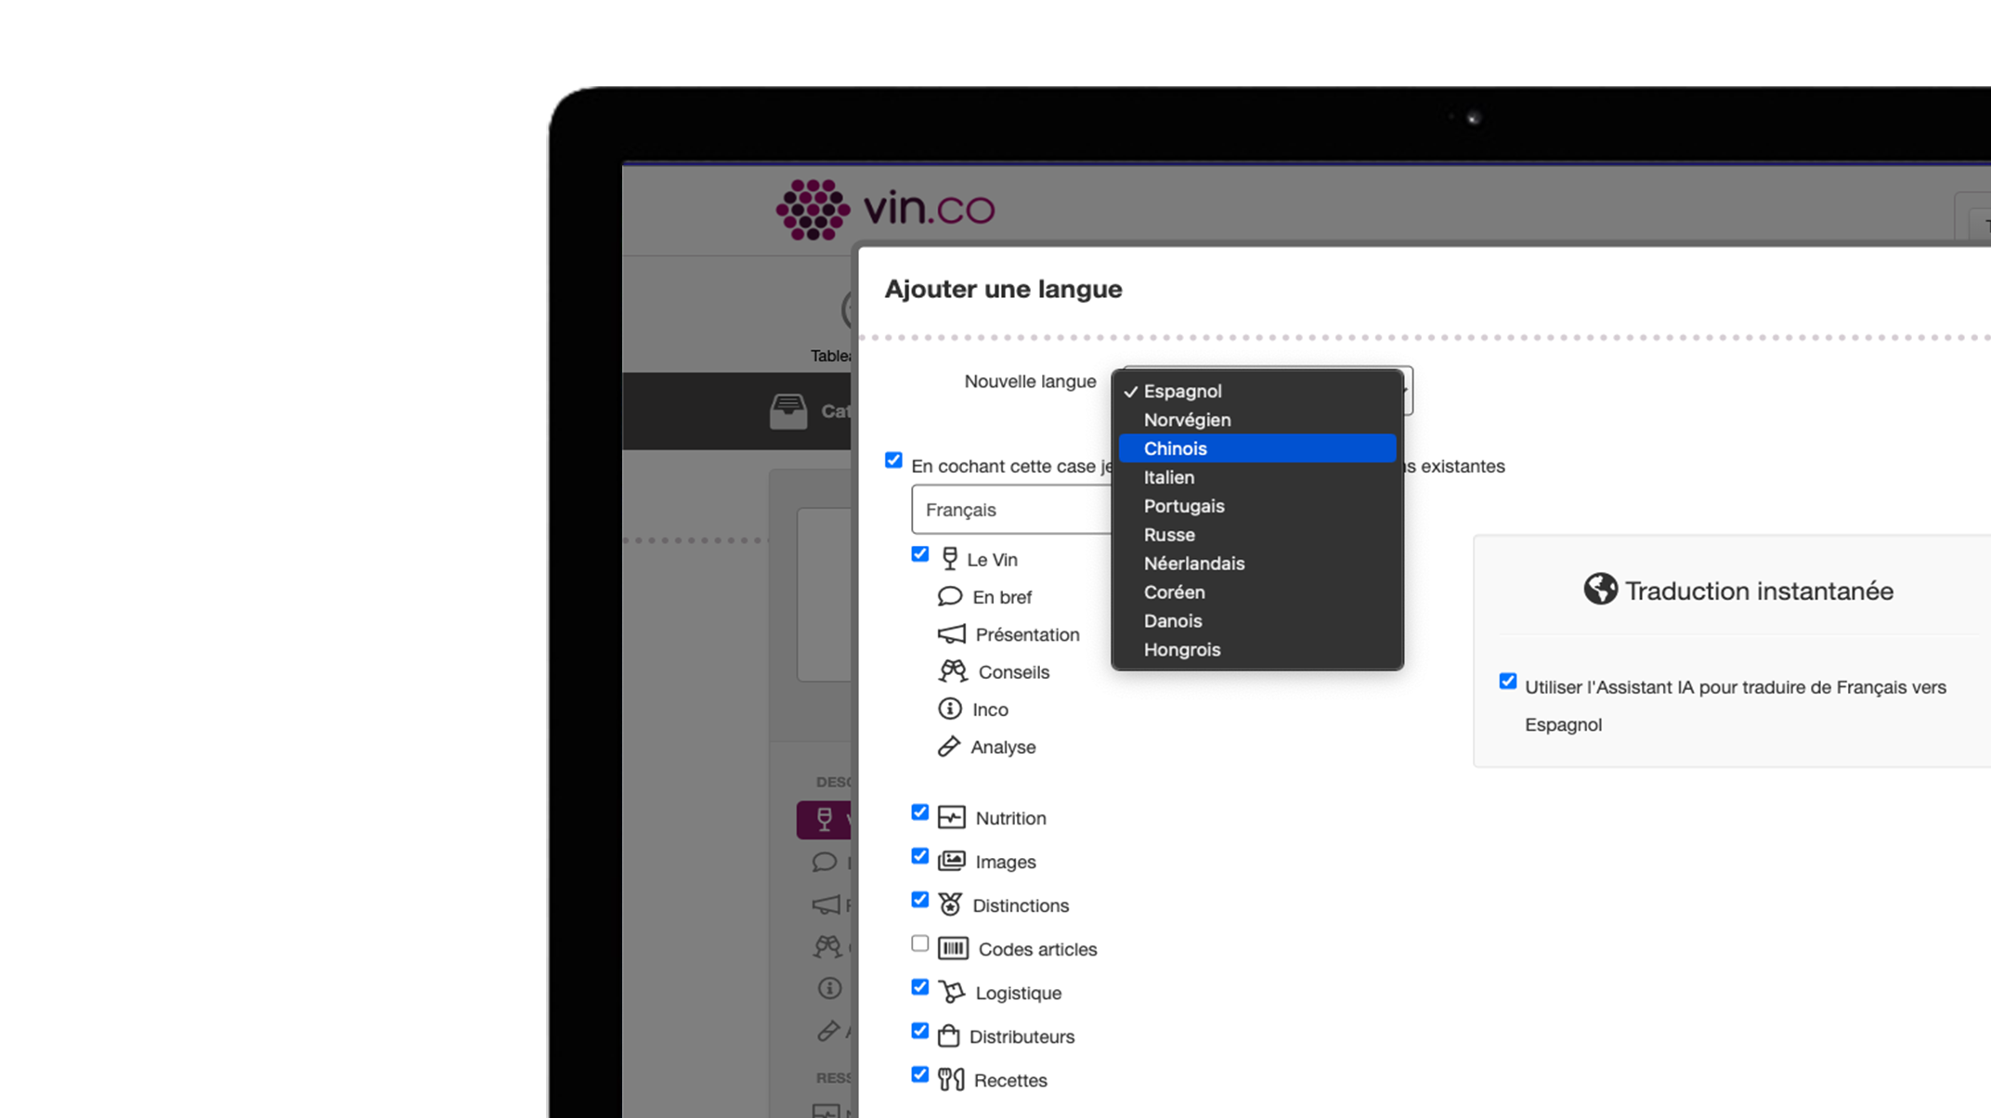Image resolution: width=1991 pixels, height=1118 pixels.
Task: Choose Portugais in the language dropdown
Action: [1183, 506]
